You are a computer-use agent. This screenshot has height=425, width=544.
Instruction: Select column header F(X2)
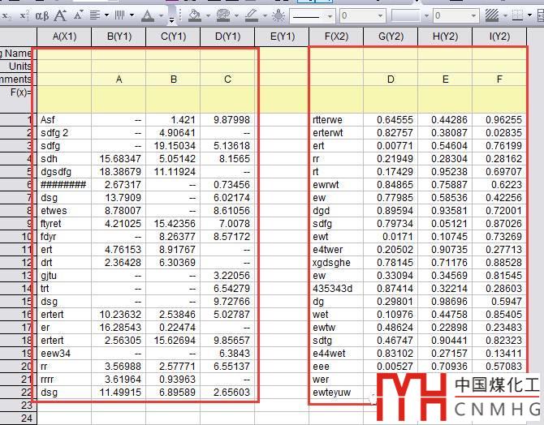click(x=335, y=36)
